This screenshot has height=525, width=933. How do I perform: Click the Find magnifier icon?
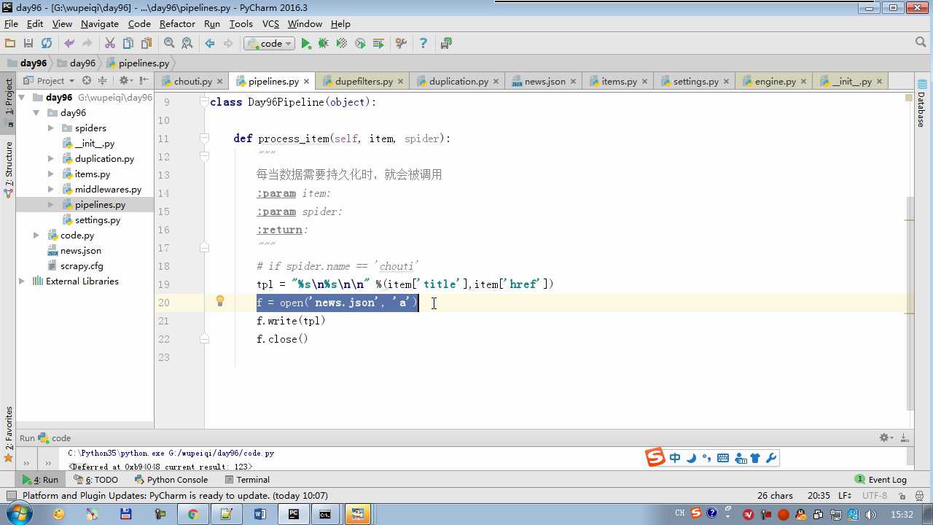click(169, 44)
